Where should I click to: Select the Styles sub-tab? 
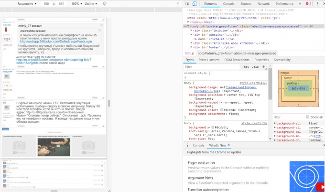(189, 60)
